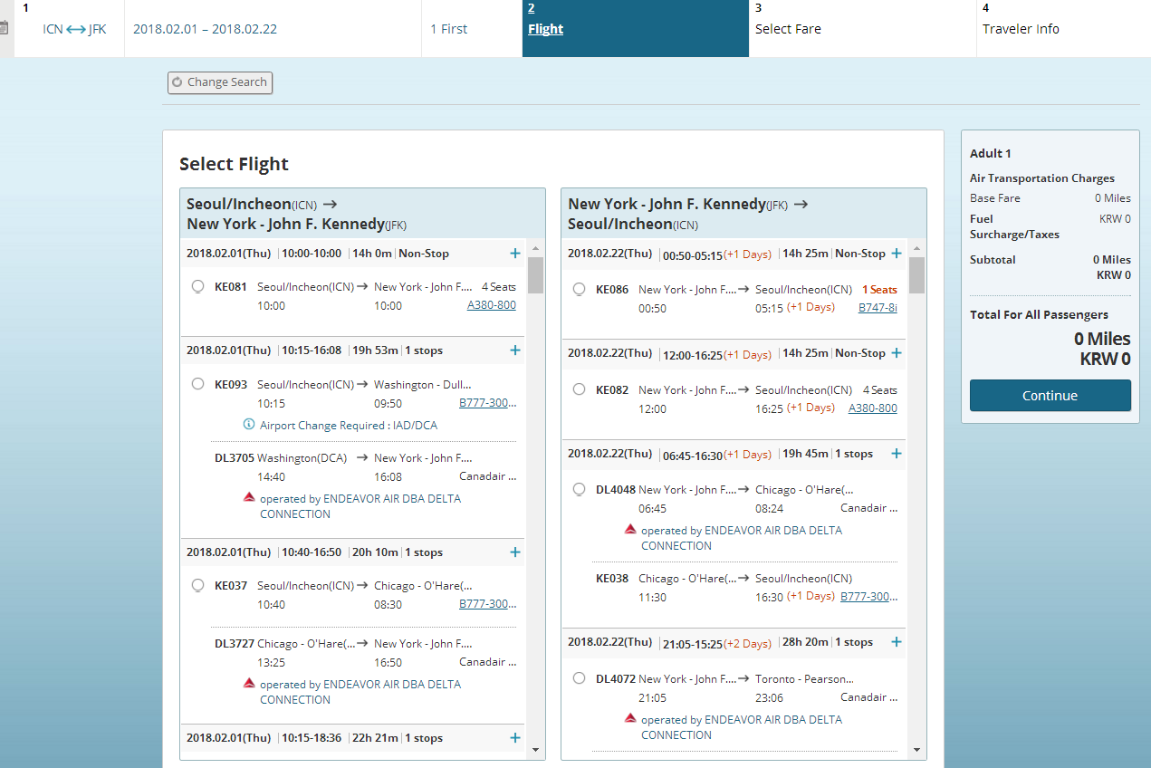Open B777-300 aircraft link for KE037

pyautogui.click(x=488, y=604)
